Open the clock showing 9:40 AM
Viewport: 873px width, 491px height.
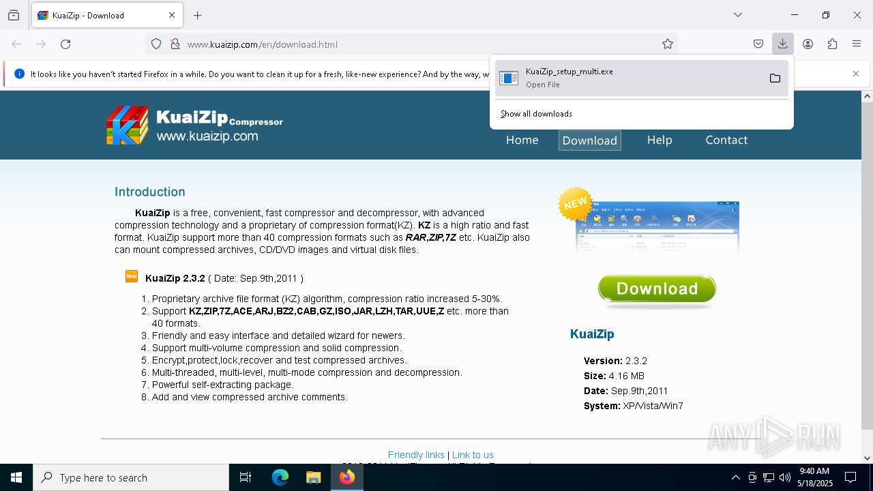814,477
